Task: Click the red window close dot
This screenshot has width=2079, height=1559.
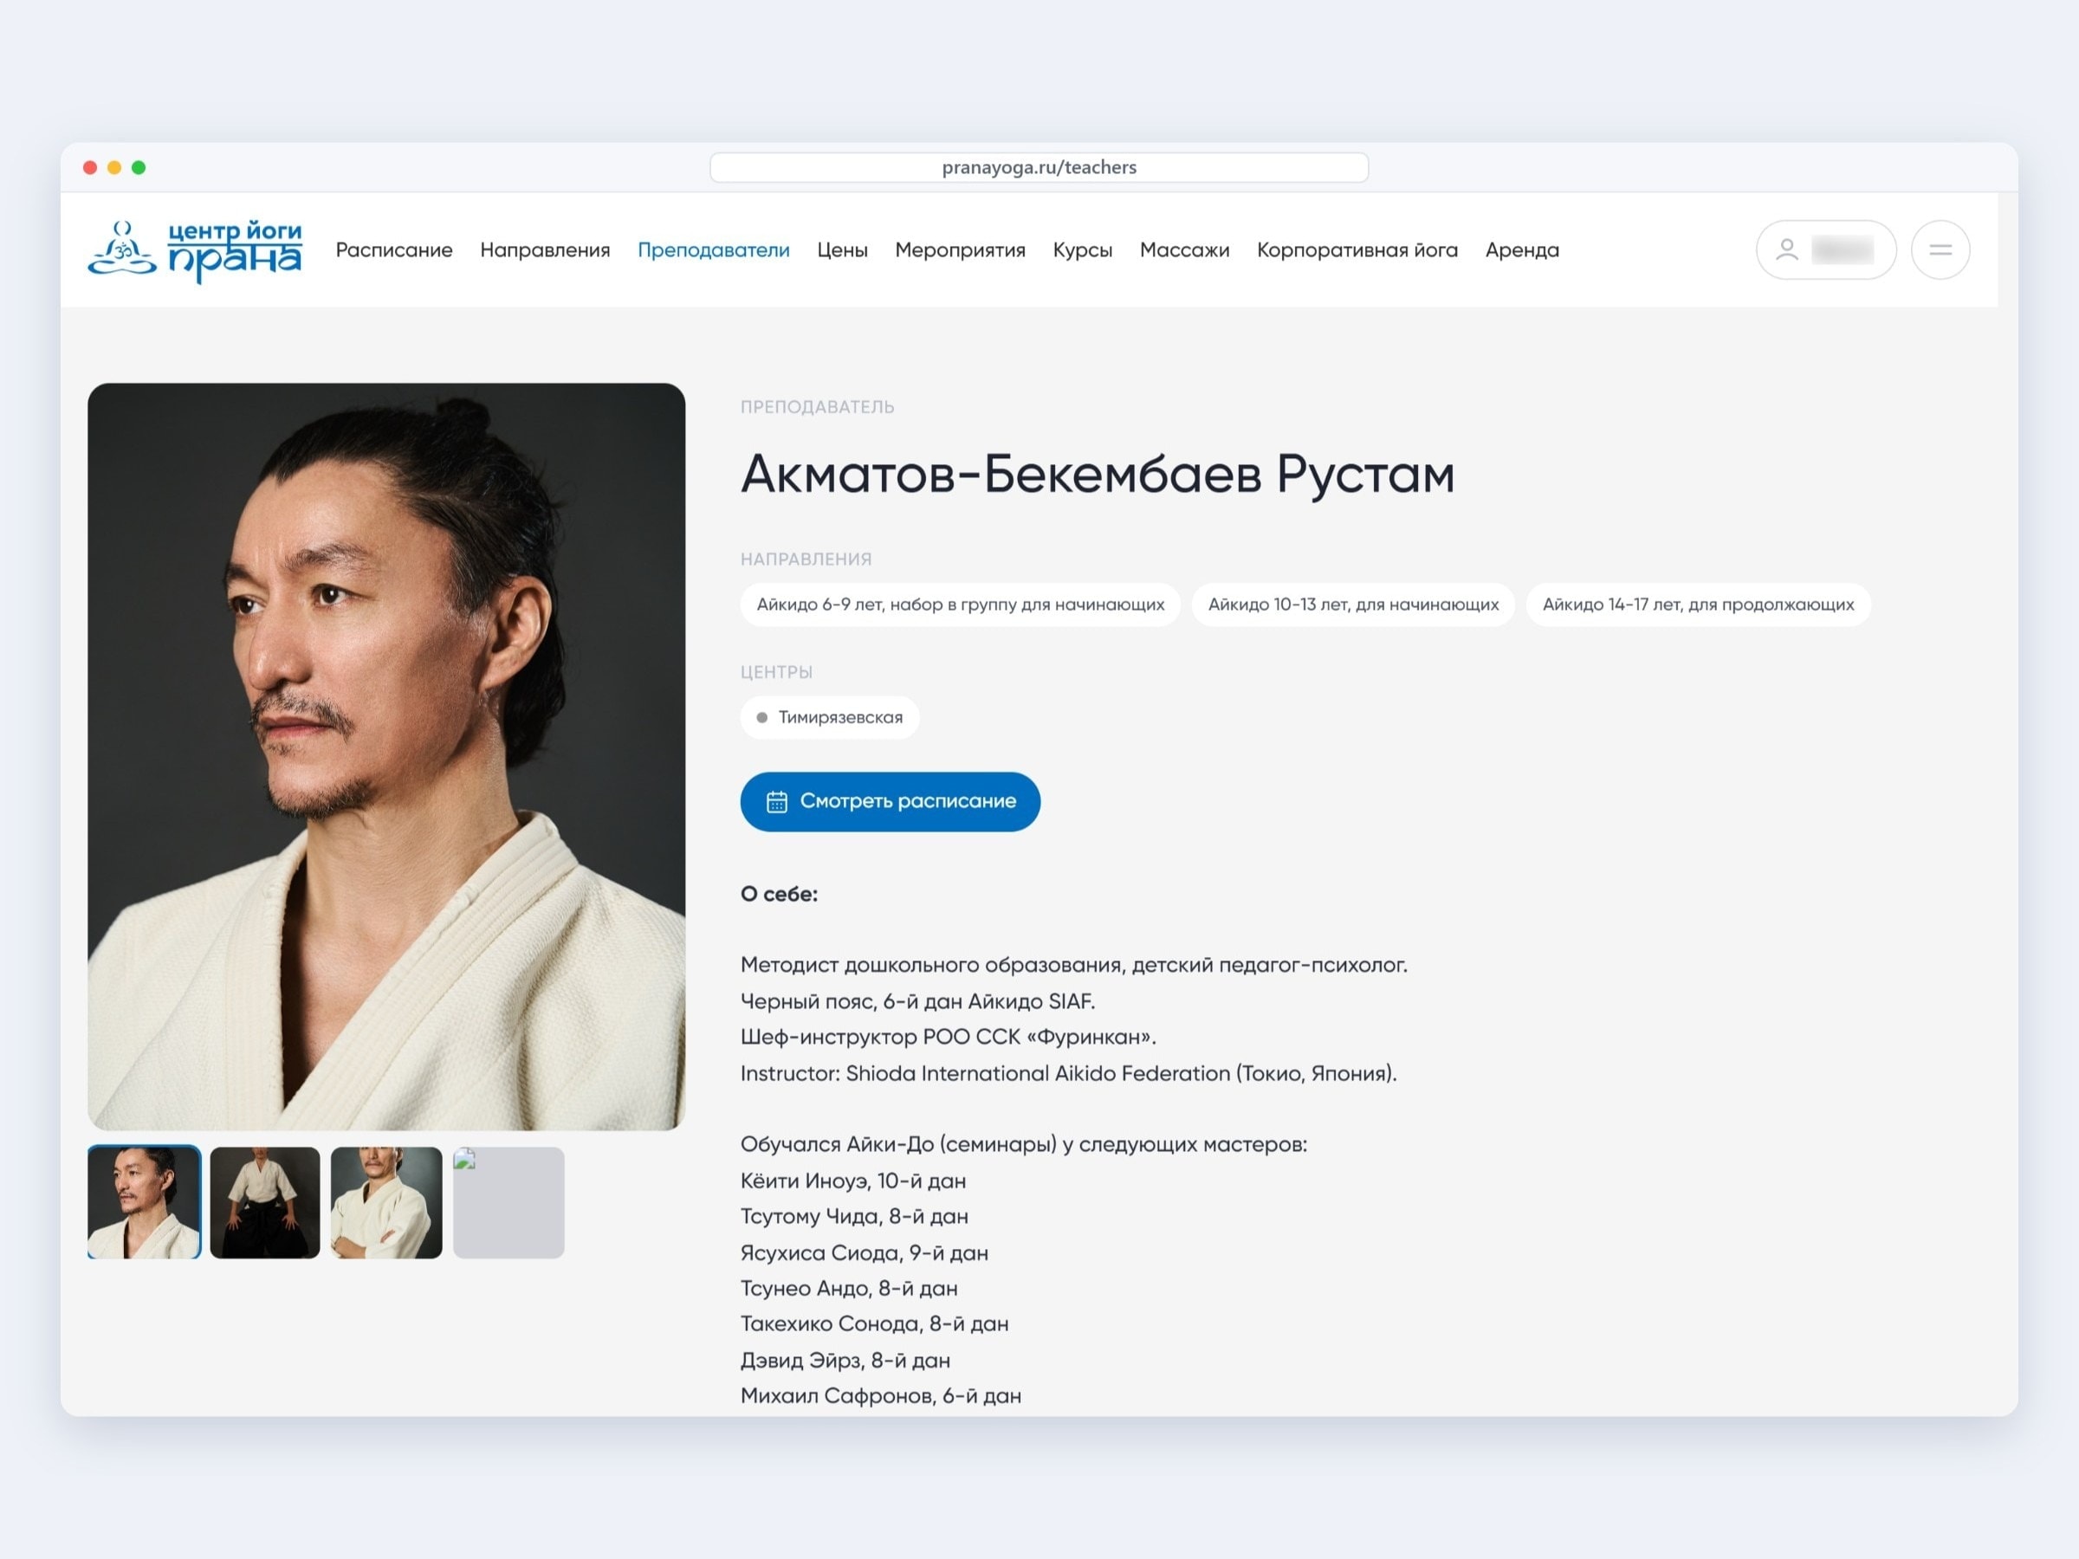Action: point(90,167)
